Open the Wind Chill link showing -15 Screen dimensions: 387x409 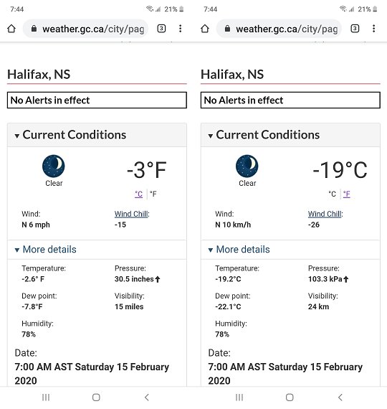(x=131, y=214)
